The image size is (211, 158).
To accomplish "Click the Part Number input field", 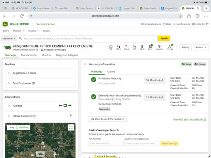I will (x=106, y=143).
